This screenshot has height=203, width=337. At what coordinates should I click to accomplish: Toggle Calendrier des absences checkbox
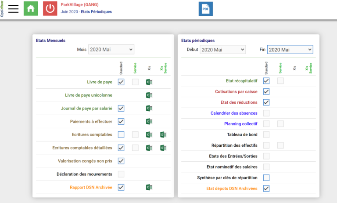[266, 113]
